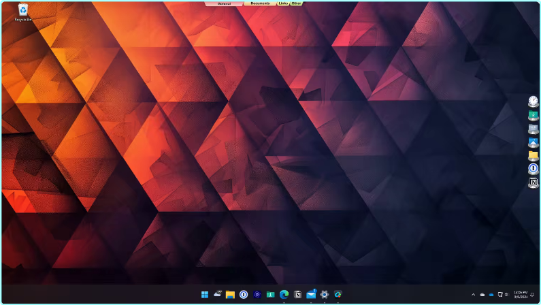Open the colorful paint app on taskbar

(338, 294)
